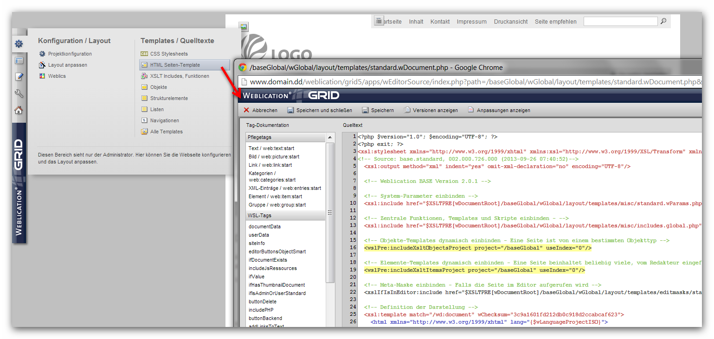Click the CSS Stylesheets icon
Screen dimensions: 714x339
(x=144, y=54)
